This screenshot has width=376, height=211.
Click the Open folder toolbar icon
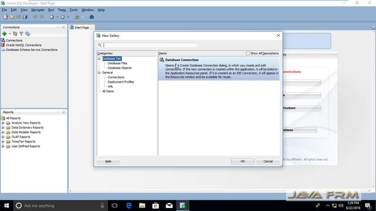point(12,17)
